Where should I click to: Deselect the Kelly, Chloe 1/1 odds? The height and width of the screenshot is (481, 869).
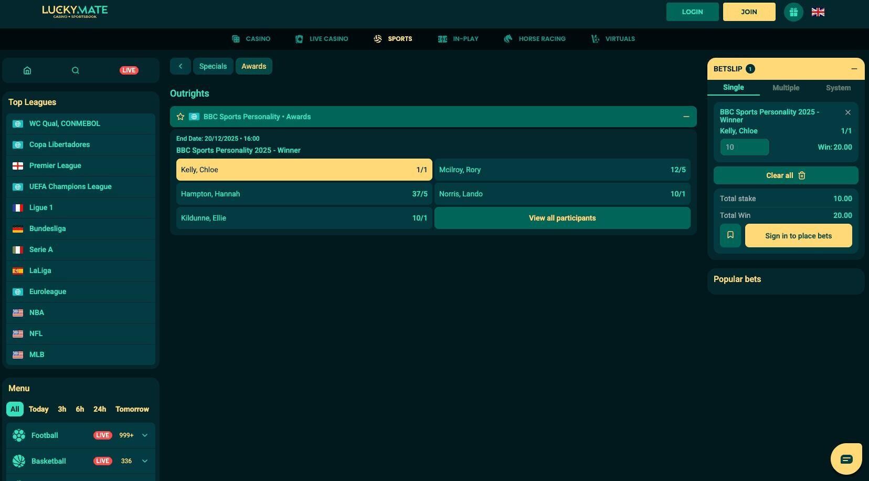(x=304, y=170)
